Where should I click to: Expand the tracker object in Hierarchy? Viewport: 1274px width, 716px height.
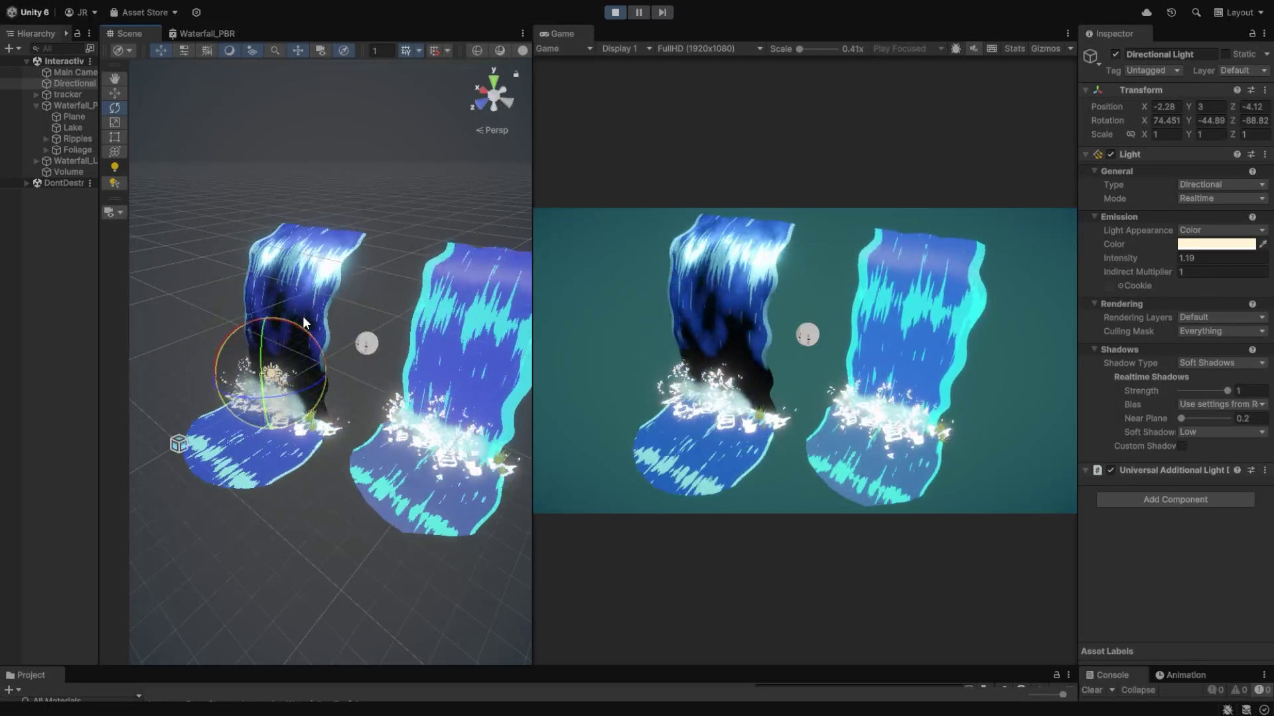click(36, 95)
